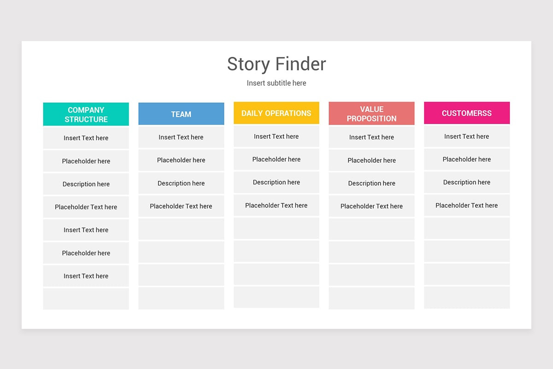Click the pink Customerss header
Screen dimensions: 553x369
(x=467, y=113)
